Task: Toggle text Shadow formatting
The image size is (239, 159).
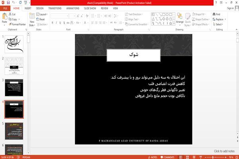Action: 64,23
